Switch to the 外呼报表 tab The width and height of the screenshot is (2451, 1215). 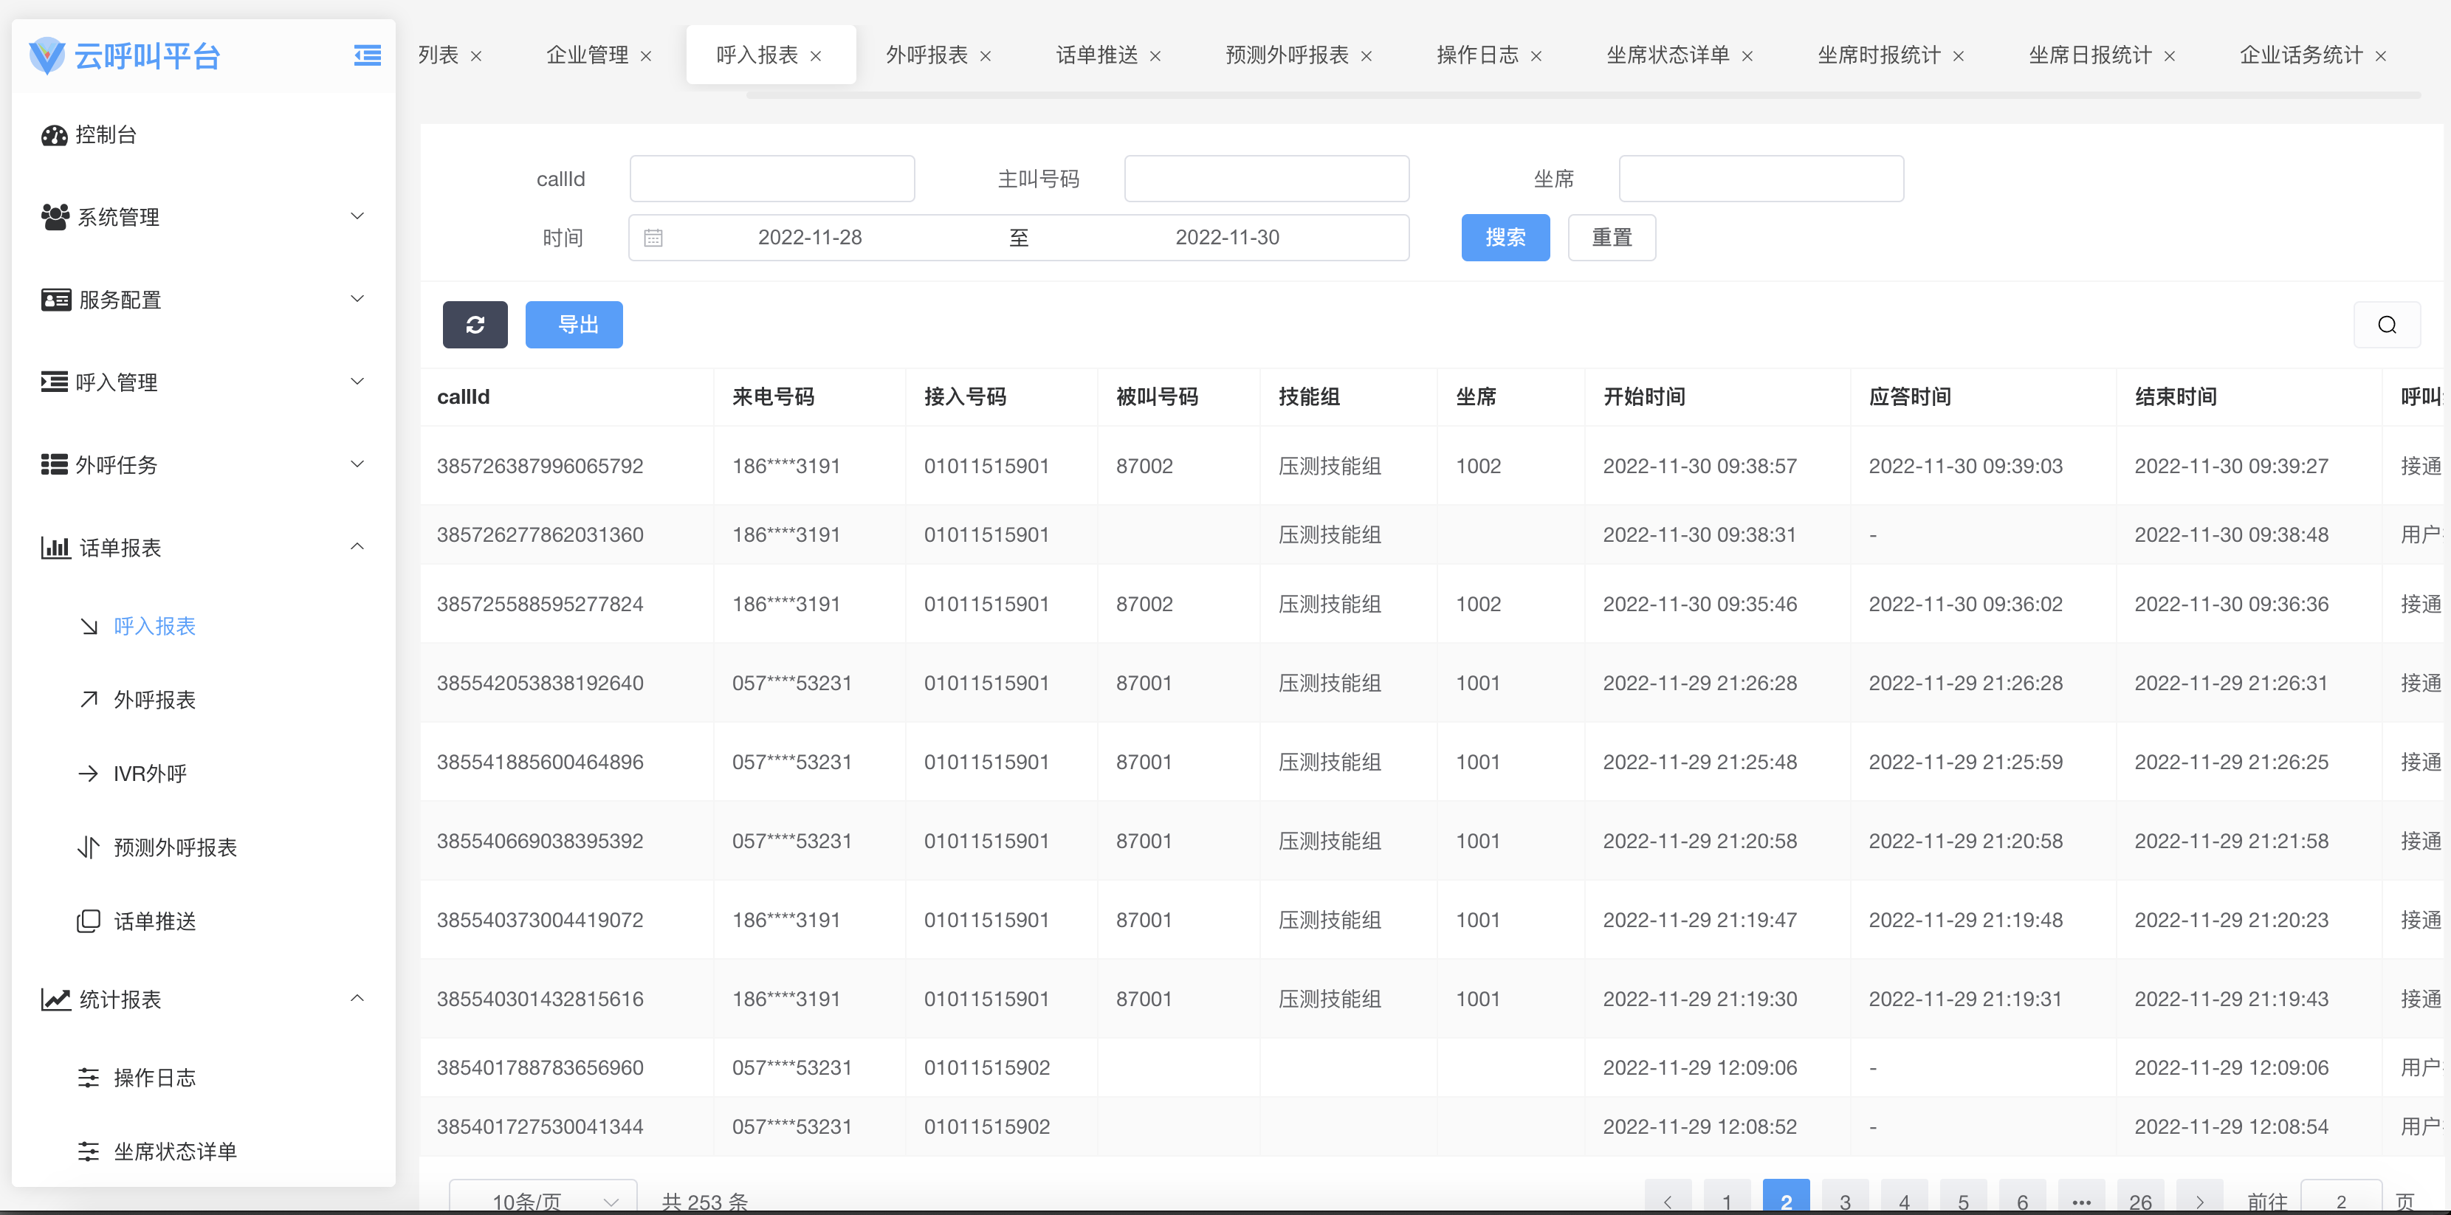(926, 55)
